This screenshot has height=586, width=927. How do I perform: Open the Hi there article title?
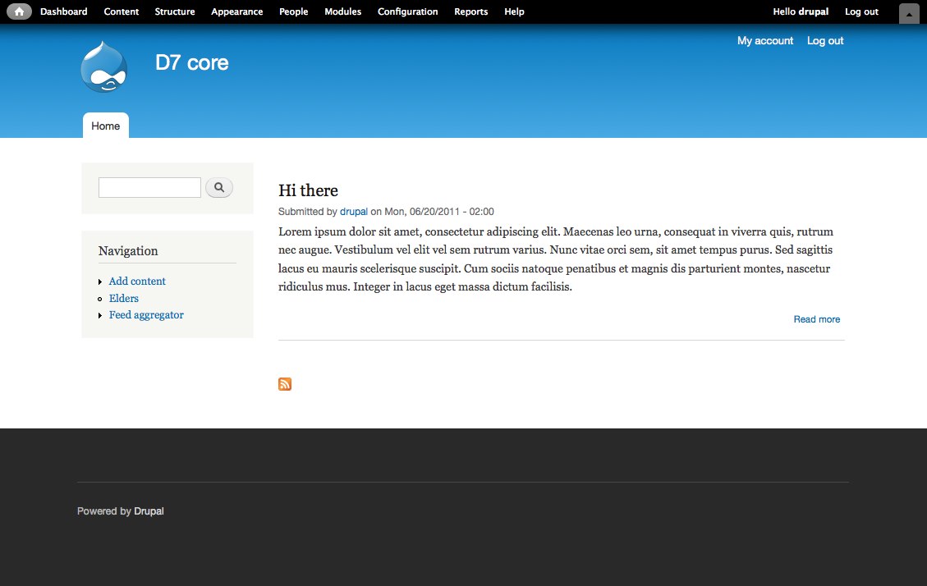308,190
